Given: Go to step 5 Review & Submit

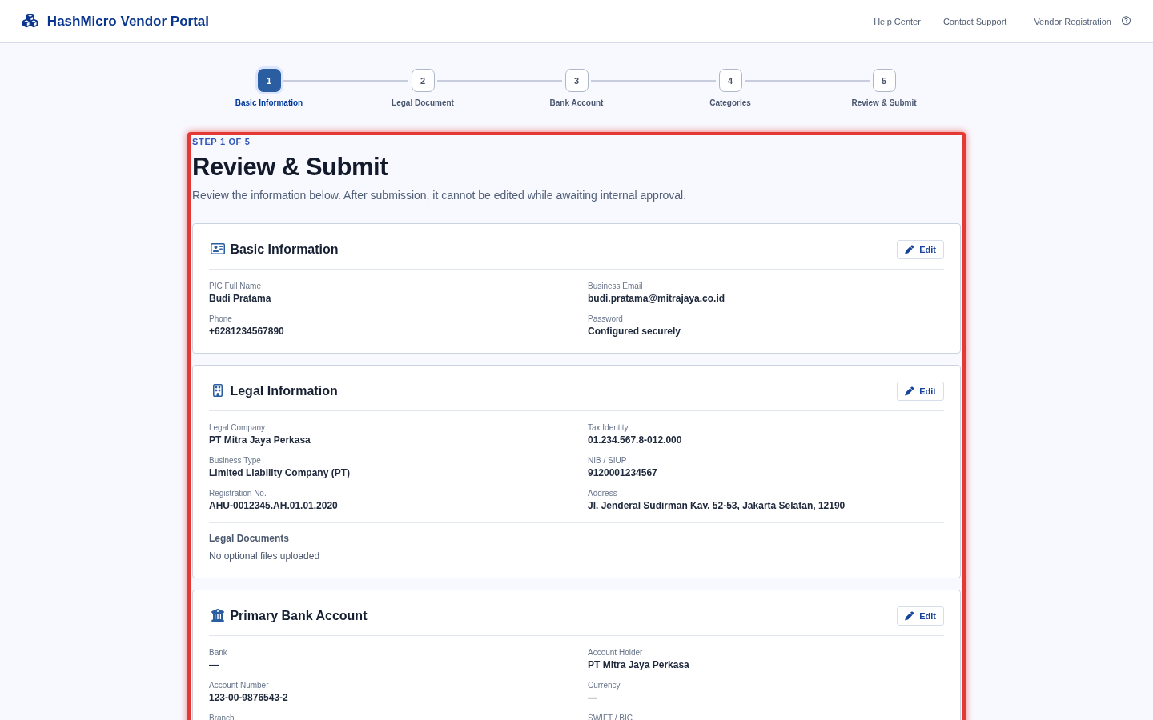Looking at the screenshot, I should (884, 81).
